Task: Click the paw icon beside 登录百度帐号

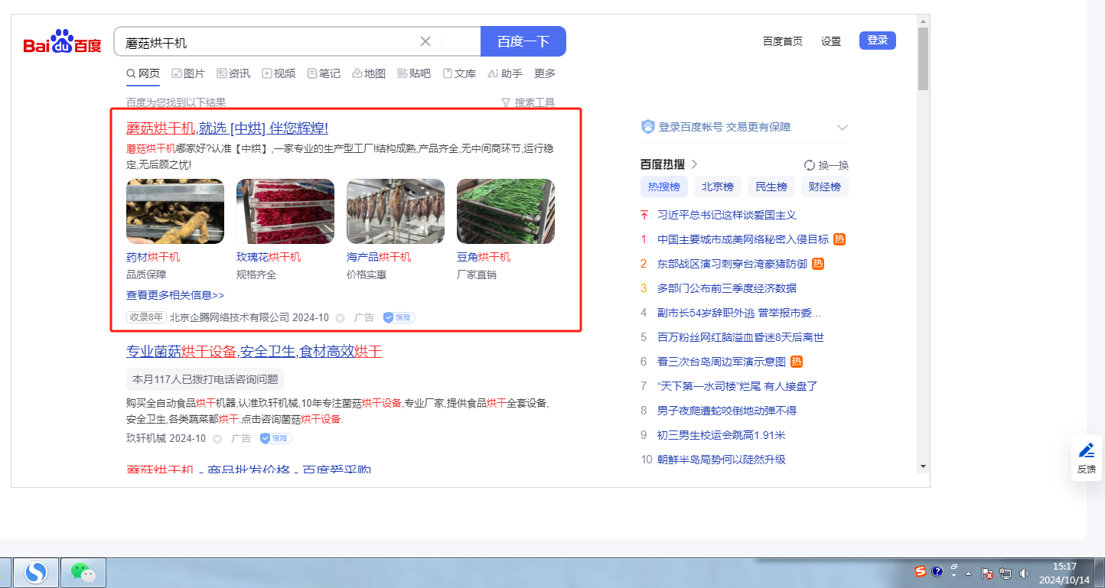Action: pos(647,127)
